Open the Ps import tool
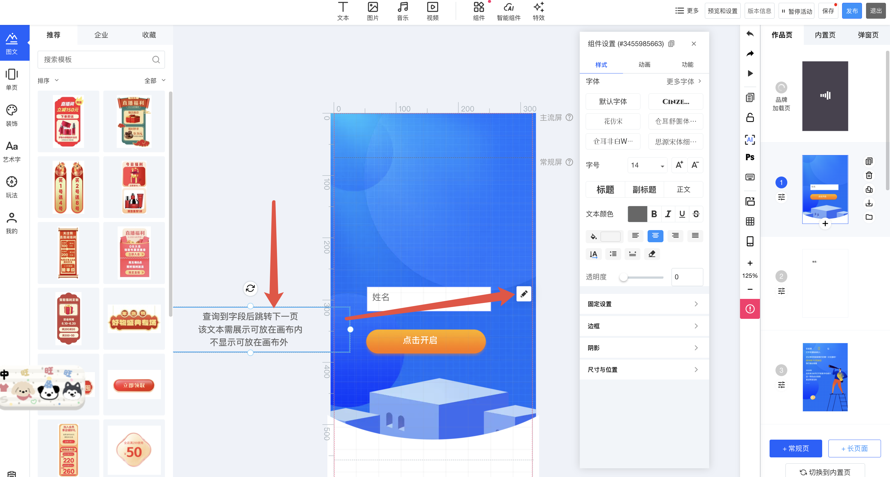The width and height of the screenshot is (890, 477). pyautogui.click(x=750, y=157)
